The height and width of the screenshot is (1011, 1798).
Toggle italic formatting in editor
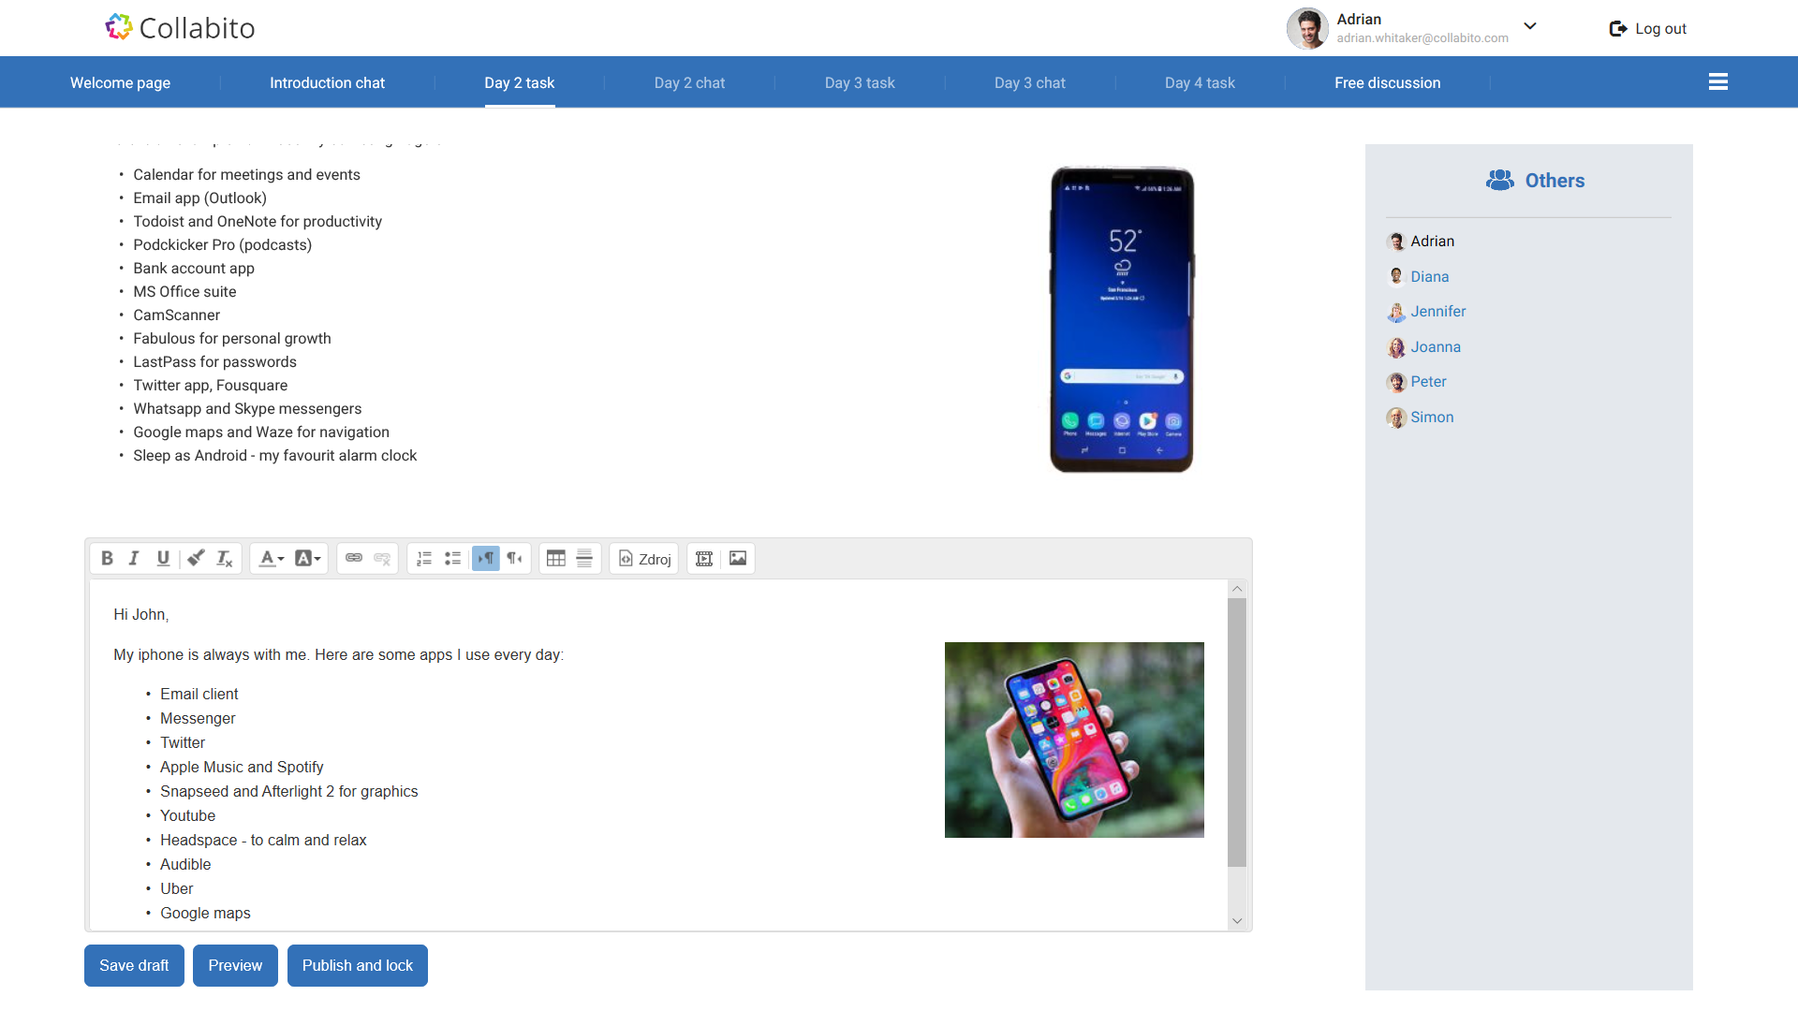point(134,559)
